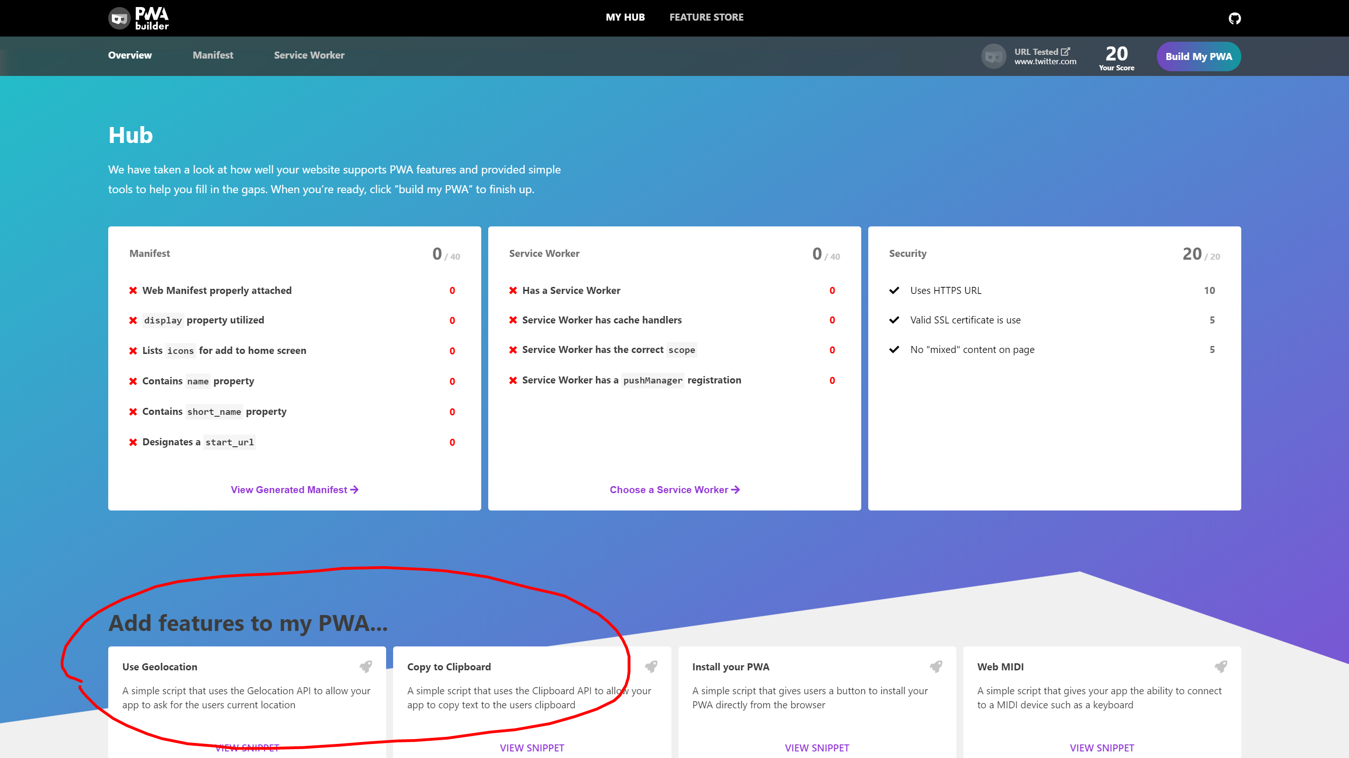1349x758 pixels.
Task: Open MY HUB in top navigation
Action: click(x=625, y=17)
